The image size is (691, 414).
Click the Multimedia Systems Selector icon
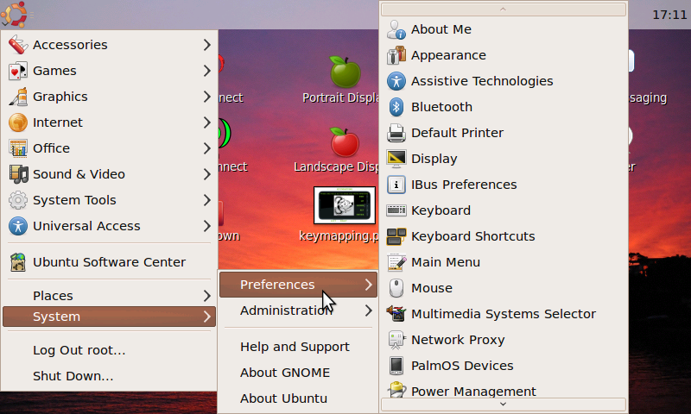pos(396,314)
